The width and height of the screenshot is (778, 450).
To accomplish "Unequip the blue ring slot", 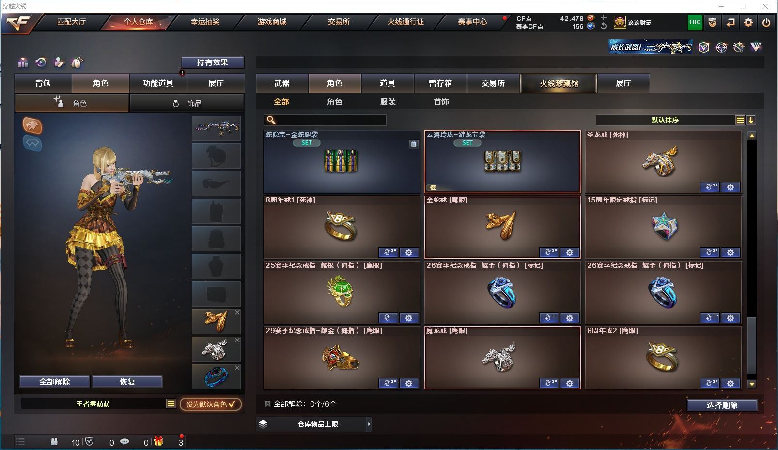I will point(237,368).
